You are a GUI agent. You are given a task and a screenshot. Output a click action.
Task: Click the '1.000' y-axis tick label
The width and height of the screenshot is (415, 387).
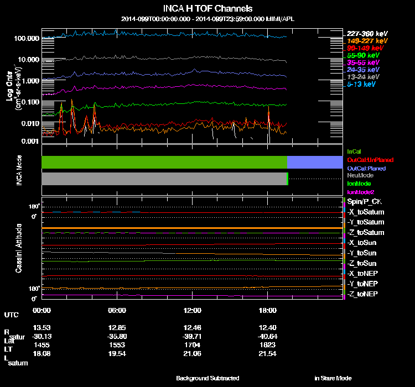click(30, 81)
